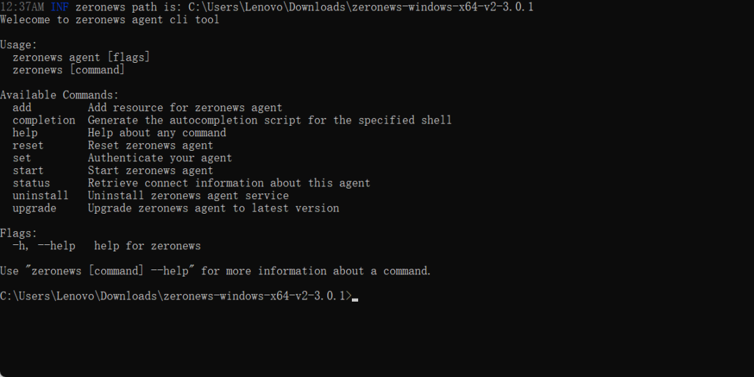Click the Usage heading

click(x=19, y=45)
